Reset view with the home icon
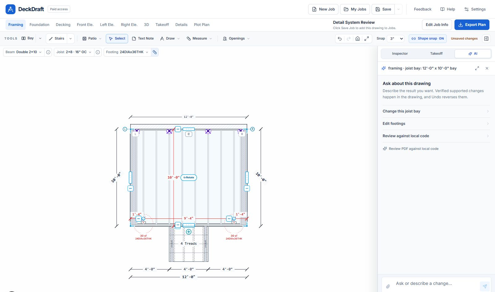The height and width of the screenshot is (292, 495). (x=358, y=39)
